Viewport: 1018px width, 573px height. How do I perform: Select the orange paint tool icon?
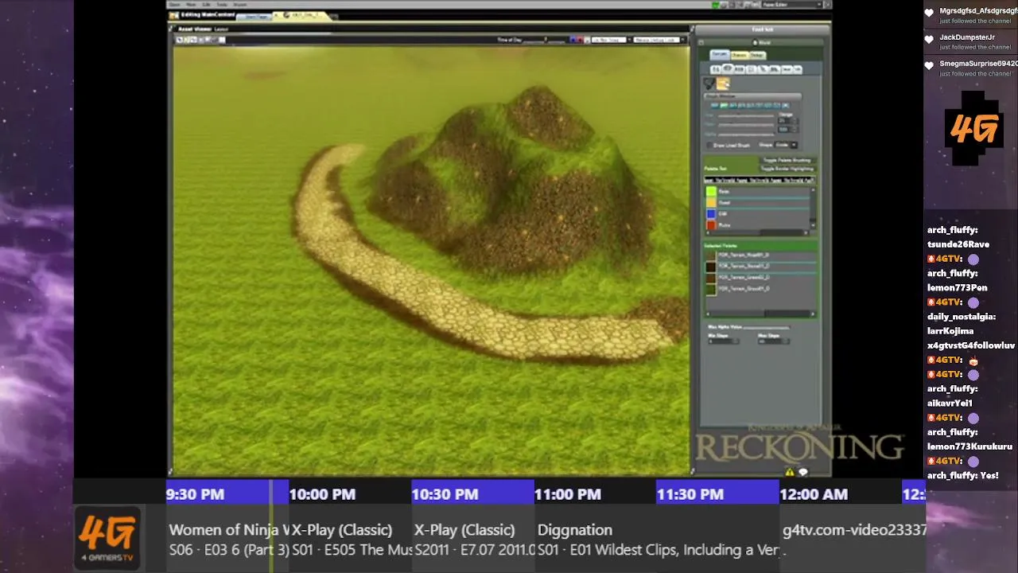[x=723, y=84]
